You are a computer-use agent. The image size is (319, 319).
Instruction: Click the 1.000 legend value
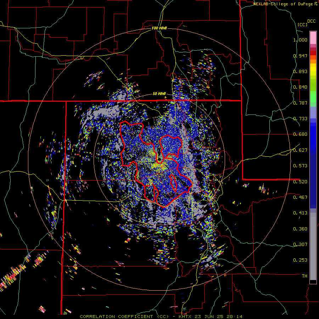tap(300, 40)
